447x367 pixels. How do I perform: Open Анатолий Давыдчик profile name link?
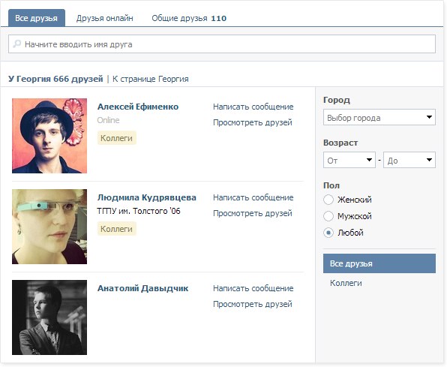click(x=142, y=288)
